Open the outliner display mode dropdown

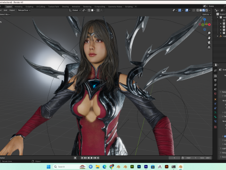point(217,10)
